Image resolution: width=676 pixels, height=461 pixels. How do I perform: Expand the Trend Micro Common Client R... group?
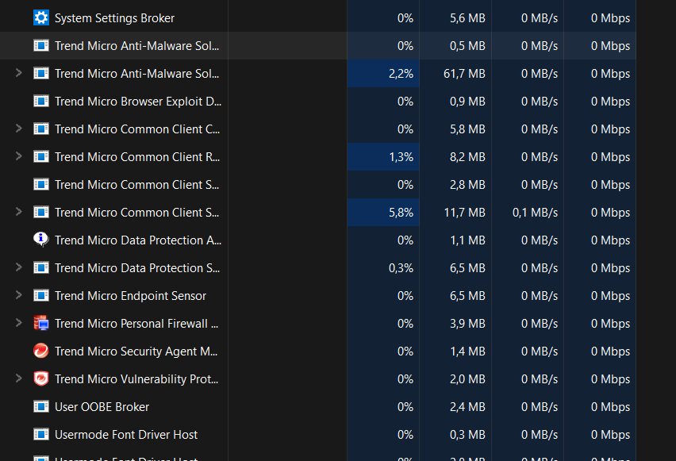click(x=19, y=156)
